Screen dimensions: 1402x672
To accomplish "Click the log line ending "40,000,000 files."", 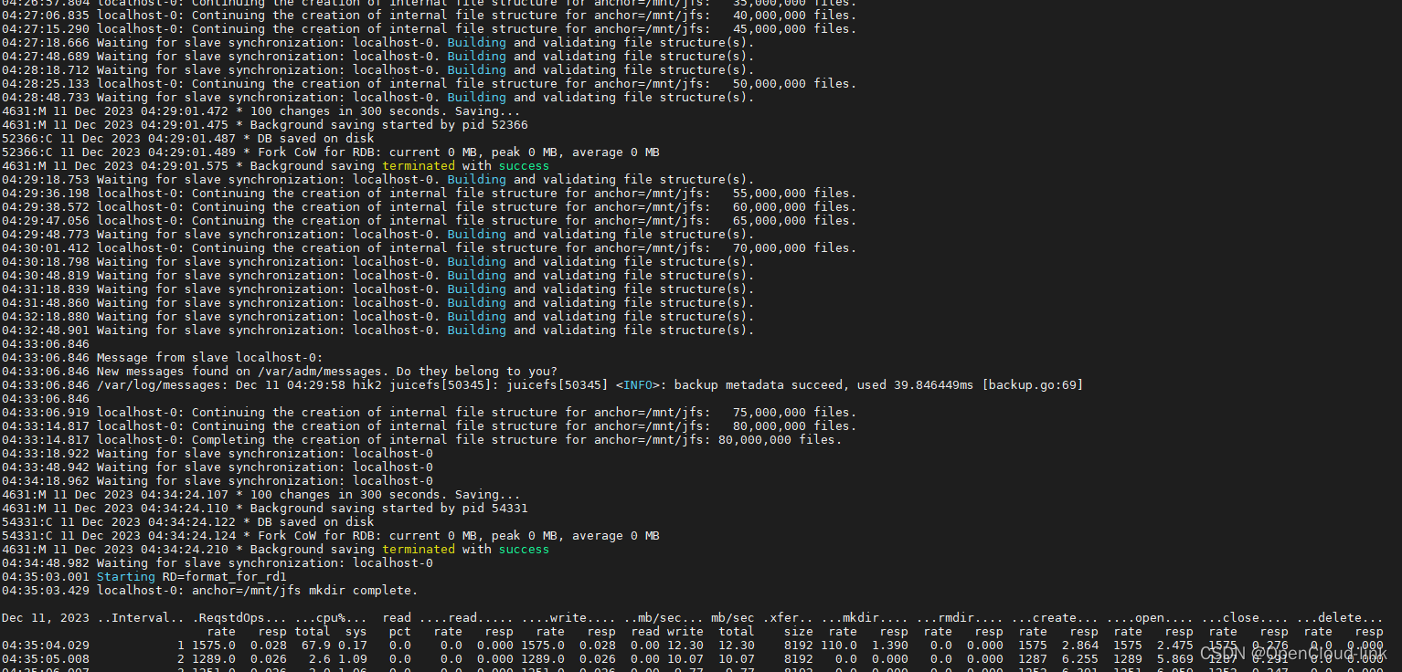I will [429, 16].
